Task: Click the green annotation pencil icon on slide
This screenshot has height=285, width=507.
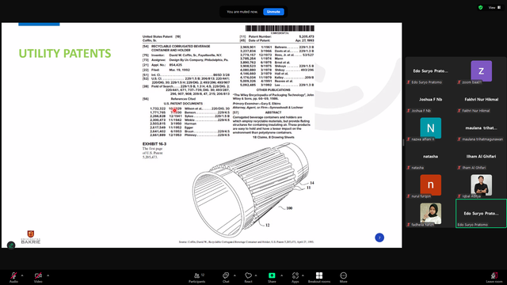Action: 11,245
